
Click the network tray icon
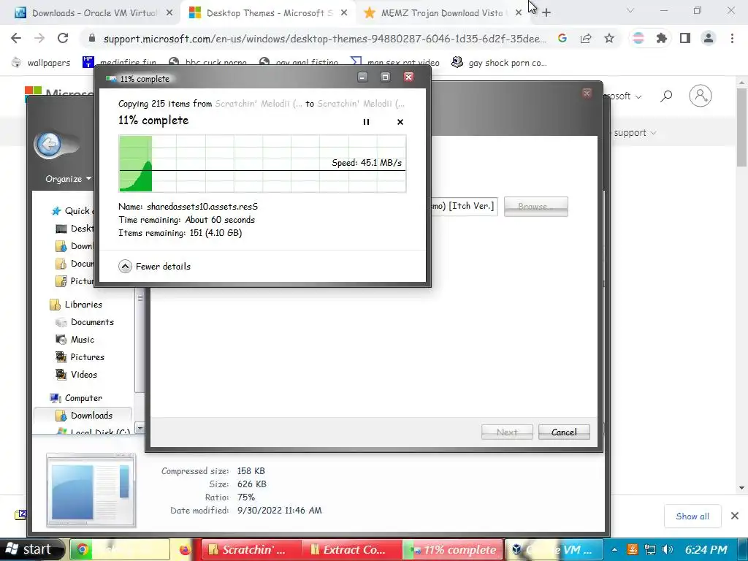(649, 549)
